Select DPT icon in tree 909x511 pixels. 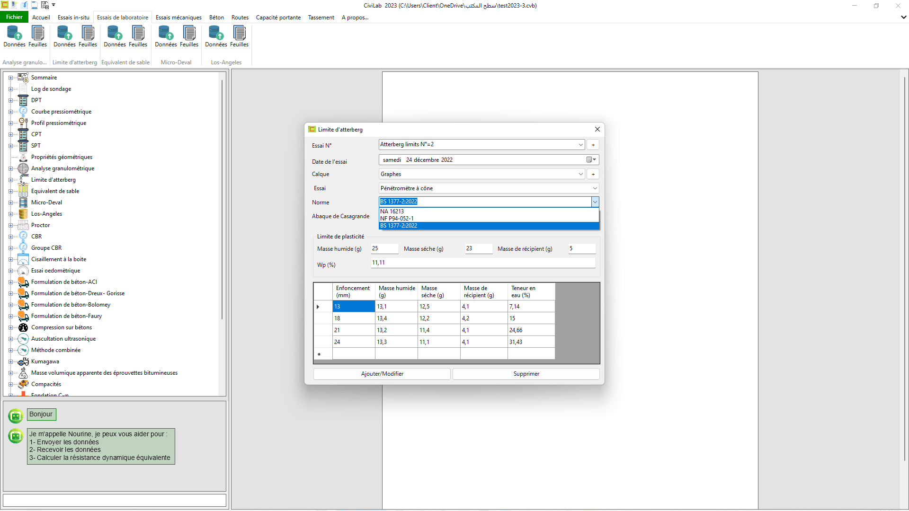coord(23,100)
